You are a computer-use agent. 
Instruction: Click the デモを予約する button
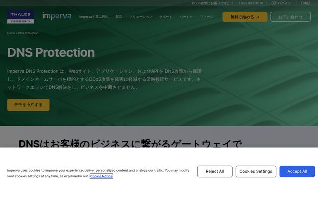[x=28, y=105]
